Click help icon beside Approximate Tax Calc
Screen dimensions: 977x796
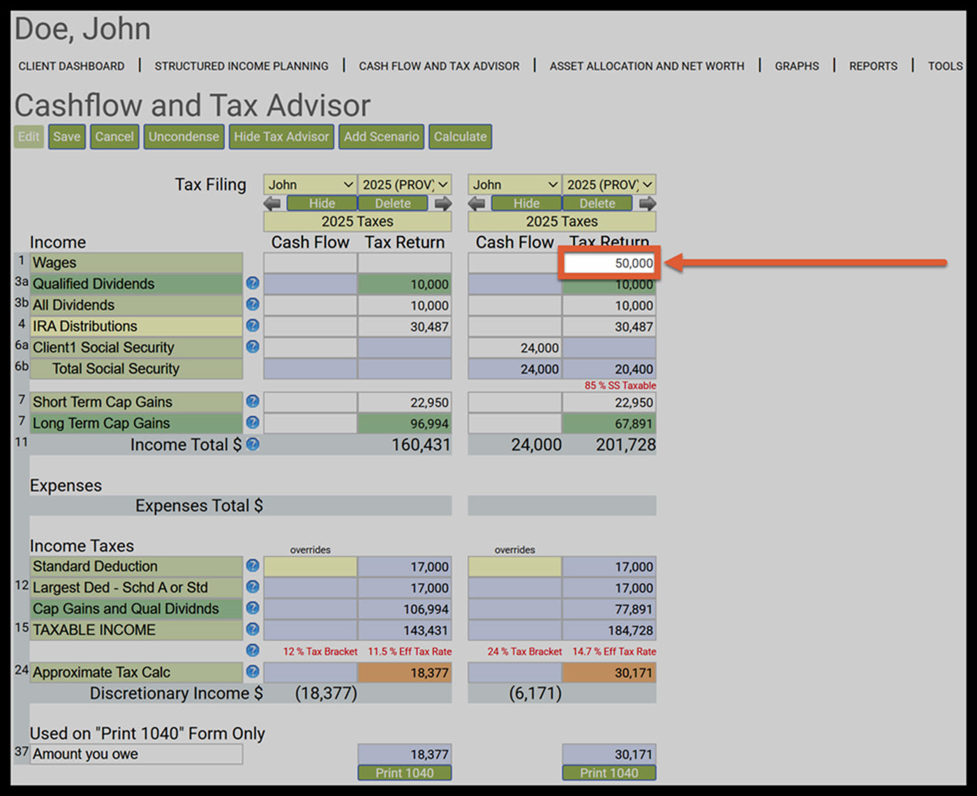tap(253, 672)
